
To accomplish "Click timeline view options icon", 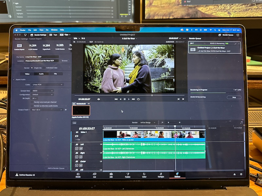I will tap(75, 123).
